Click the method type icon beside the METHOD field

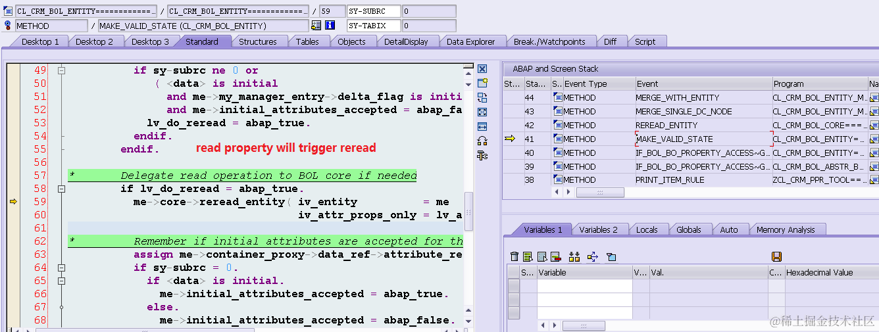coord(8,26)
